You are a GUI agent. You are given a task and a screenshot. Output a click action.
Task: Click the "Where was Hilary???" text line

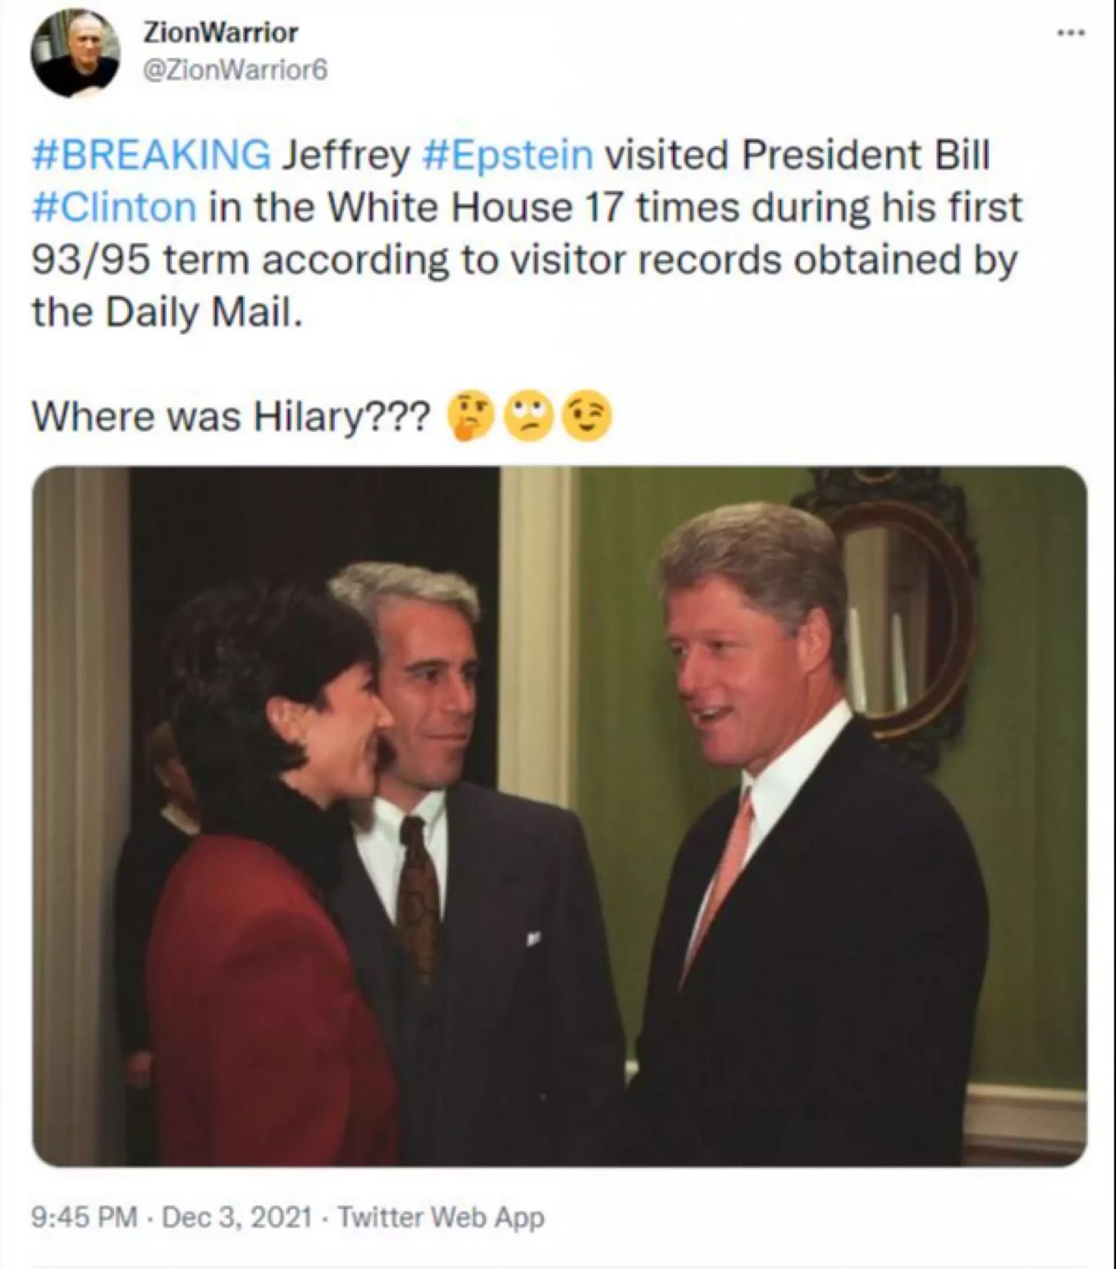pyautogui.click(x=231, y=417)
